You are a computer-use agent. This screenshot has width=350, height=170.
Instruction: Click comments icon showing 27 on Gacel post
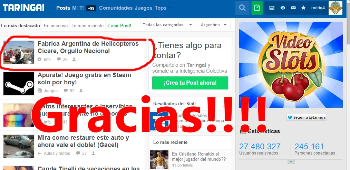[x=78, y=153]
